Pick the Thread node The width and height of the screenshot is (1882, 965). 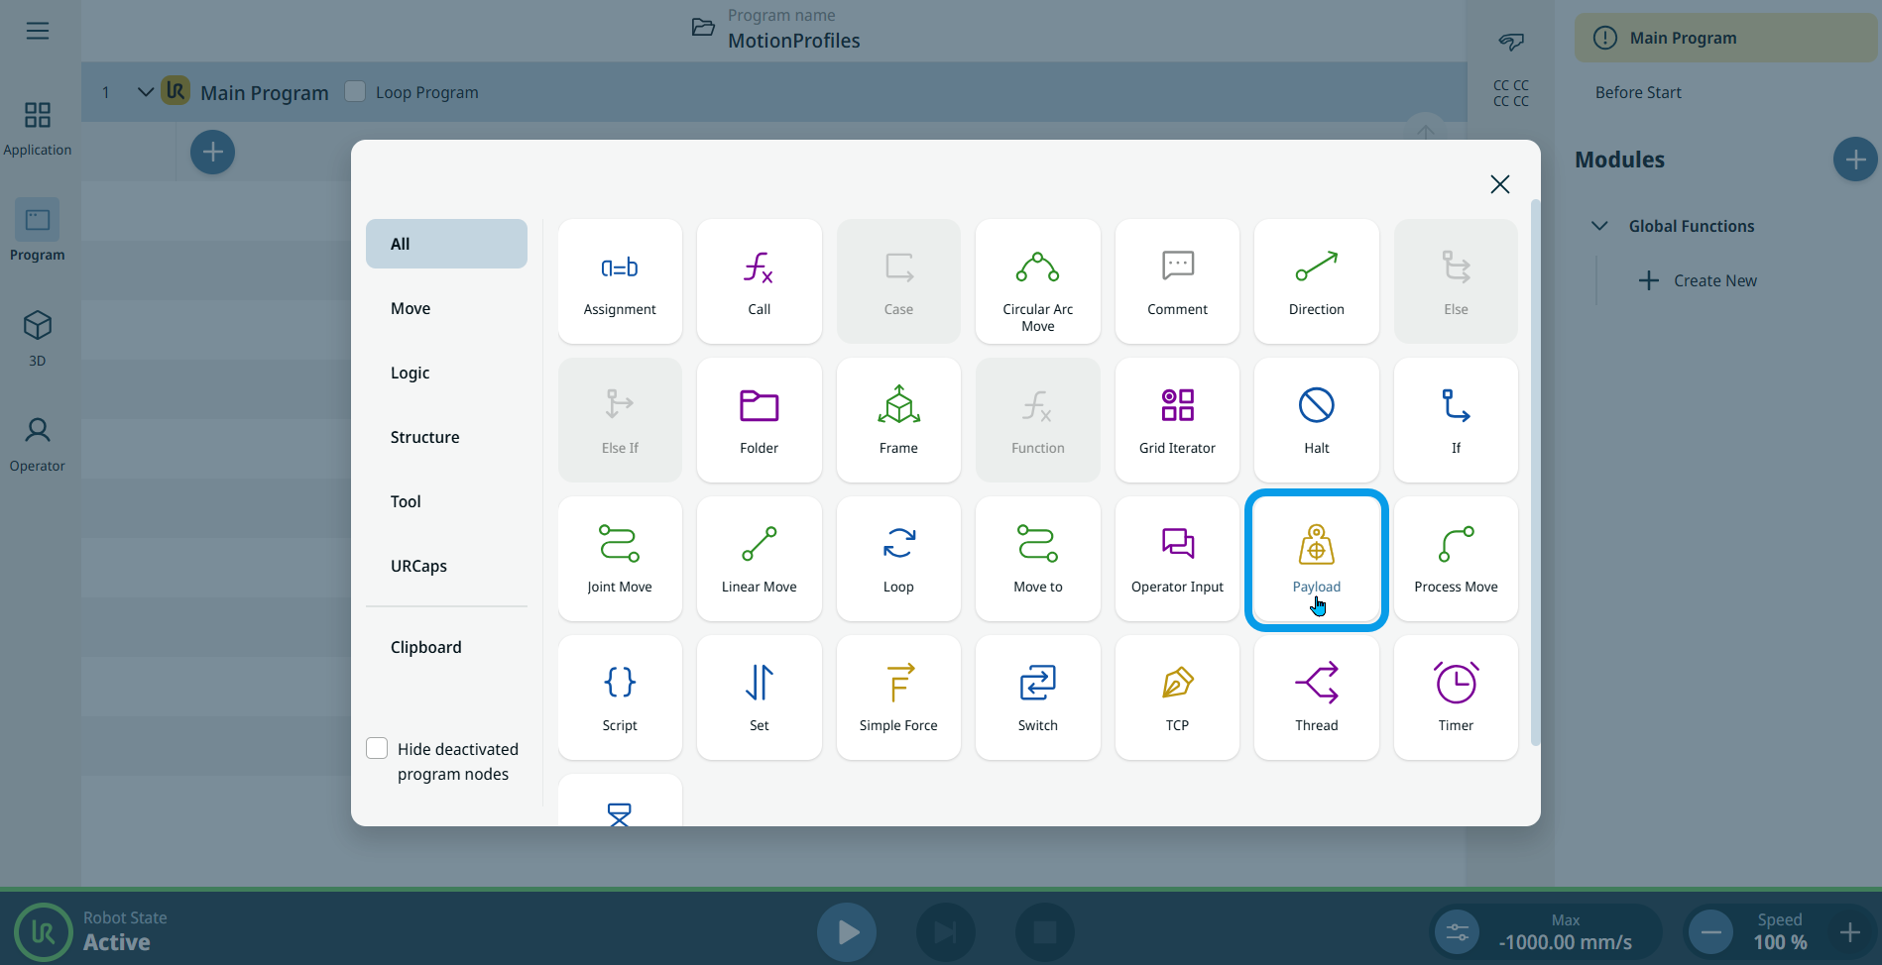click(x=1316, y=697)
